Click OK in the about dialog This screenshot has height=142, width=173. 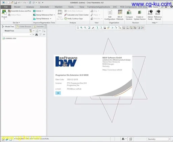click(x=58, y=93)
